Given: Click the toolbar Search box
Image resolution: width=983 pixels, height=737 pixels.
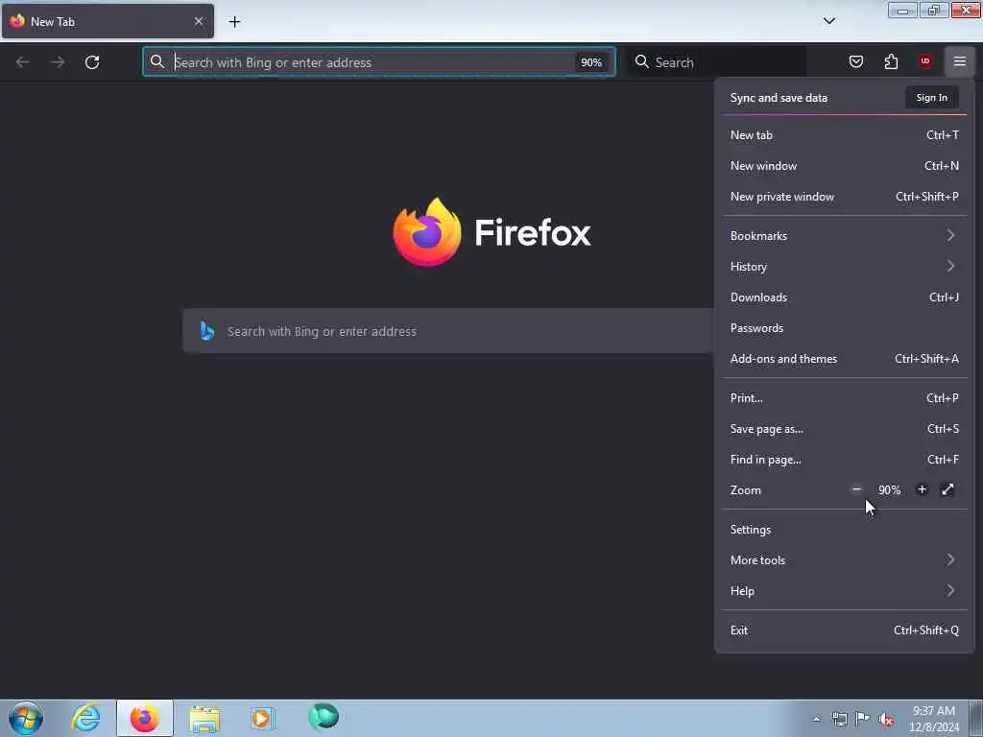Looking at the screenshot, I should click(x=716, y=62).
